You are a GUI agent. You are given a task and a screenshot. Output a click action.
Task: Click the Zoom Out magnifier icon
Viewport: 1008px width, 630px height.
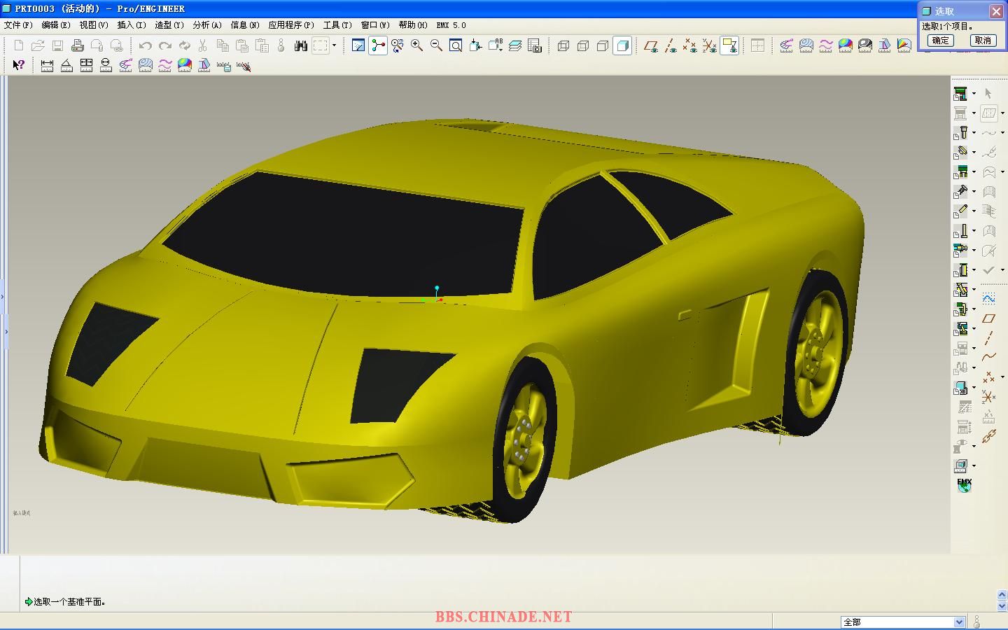[x=436, y=45]
